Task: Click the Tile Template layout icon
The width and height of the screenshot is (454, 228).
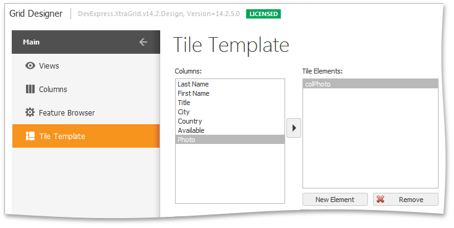Action: 30,136
